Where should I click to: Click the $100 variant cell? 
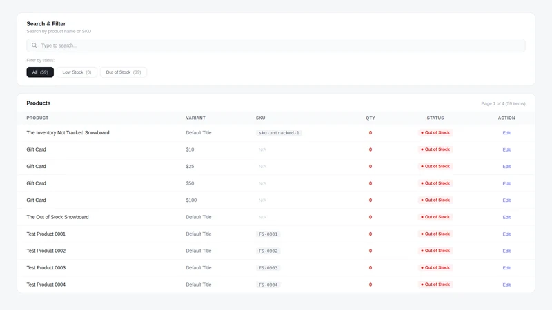point(191,200)
